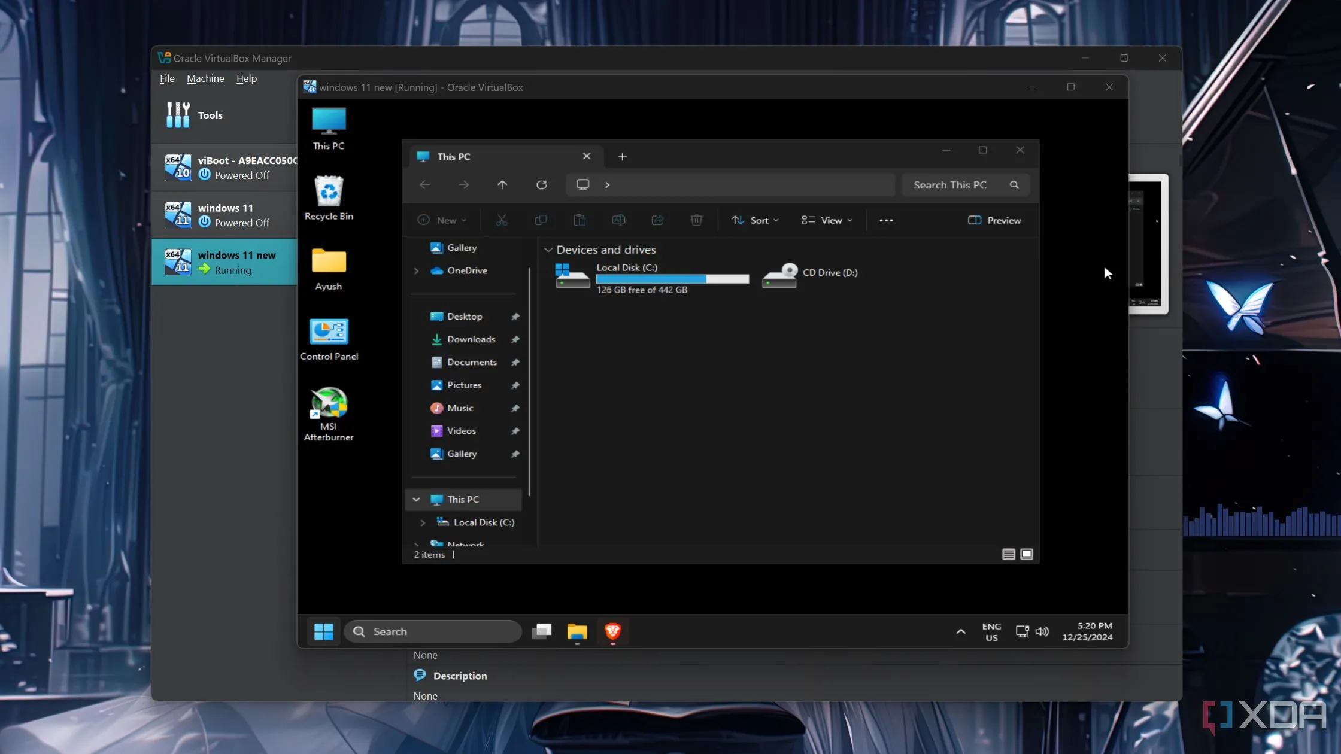Show hidden tray icons chevron
The height and width of the screenshot is (754, 1341).
(960, 631)
